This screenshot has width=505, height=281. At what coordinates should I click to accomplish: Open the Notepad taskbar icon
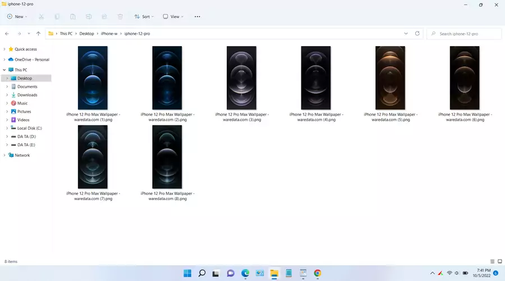point(288,273)
